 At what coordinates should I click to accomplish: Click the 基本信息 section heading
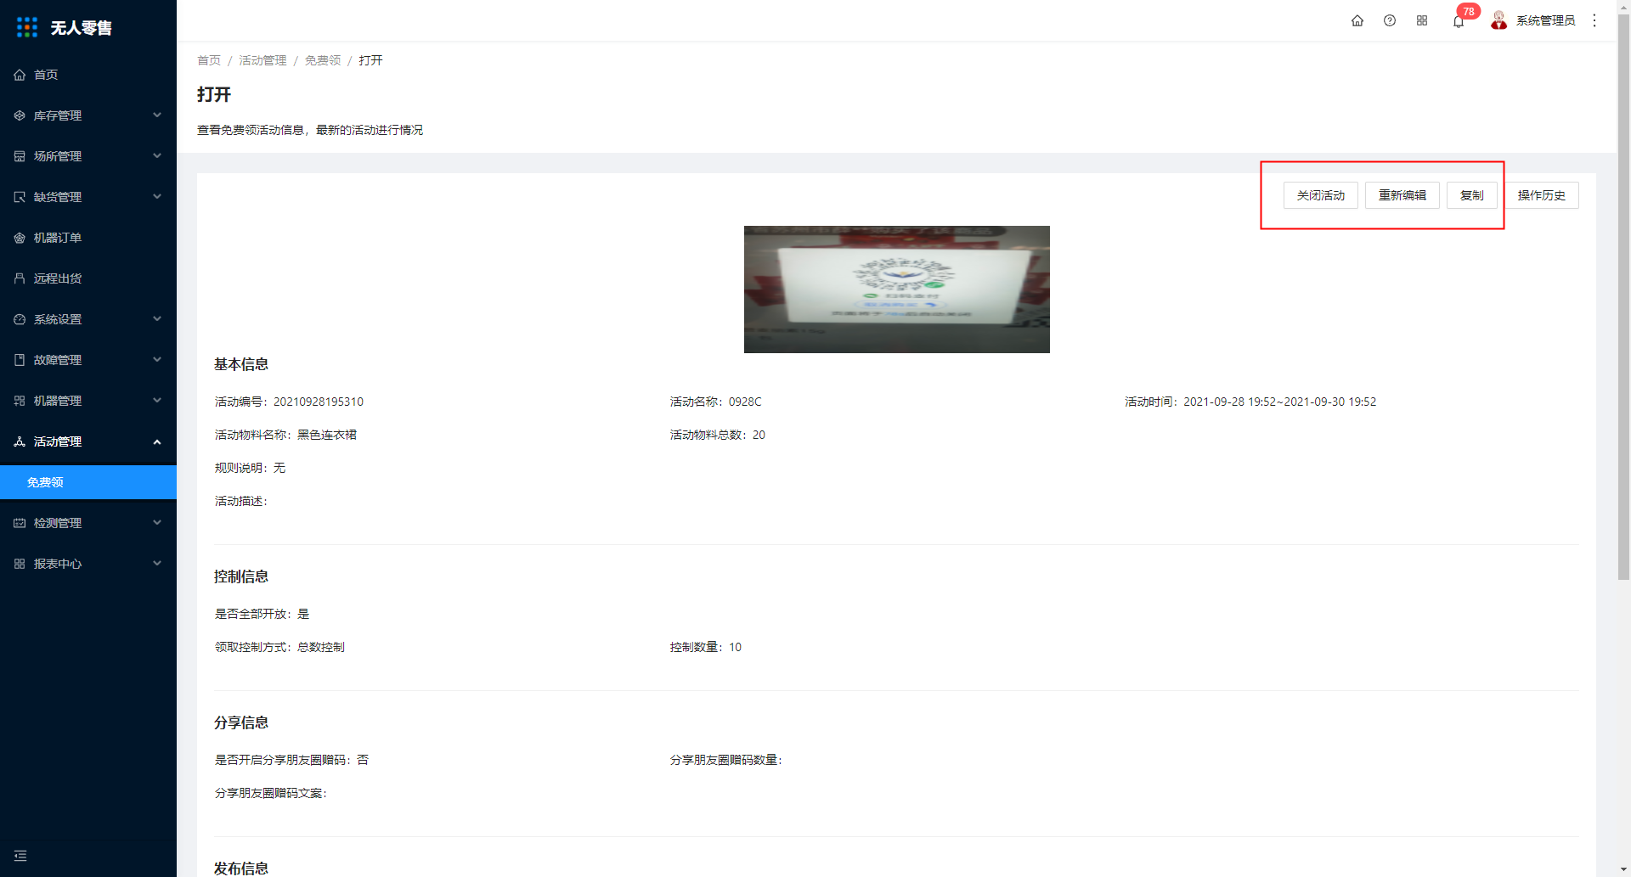pos(241,364)
